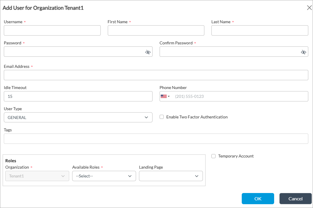The height and width of the screenshot is (208, 313).
Task: Show password using Password field eye icon
Action: coord(148,52)
